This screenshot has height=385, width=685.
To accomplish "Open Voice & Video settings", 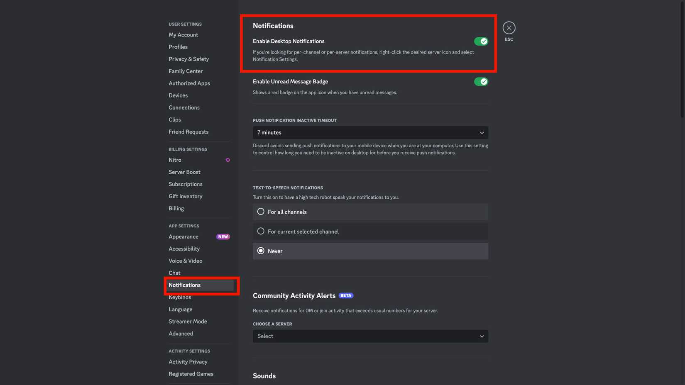I will (185, 261).
